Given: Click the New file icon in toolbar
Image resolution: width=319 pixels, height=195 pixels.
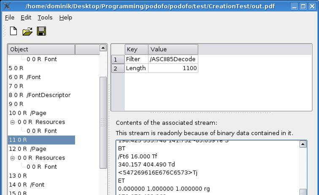Looking at the screenshot, I should [14, 31].
